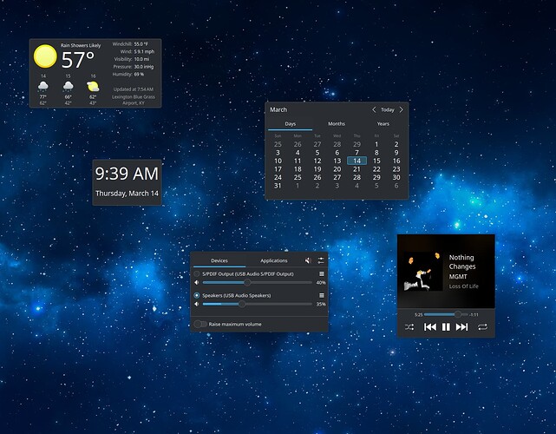Open the Months tab in calendar

coord(337,124)
